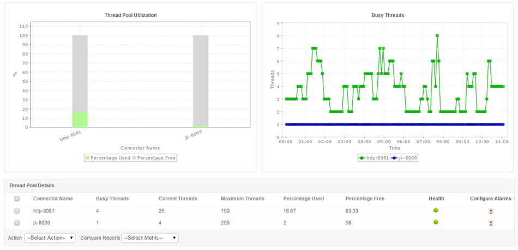Click the jk-8009 connector name link

point(42,223)
